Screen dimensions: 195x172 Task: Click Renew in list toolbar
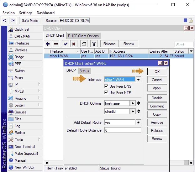(x=129, y=44)
